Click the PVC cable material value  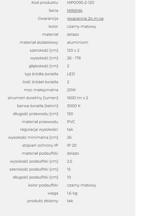(71, 122)
